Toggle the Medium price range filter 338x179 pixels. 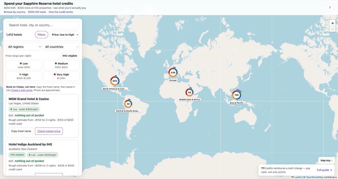61,65
